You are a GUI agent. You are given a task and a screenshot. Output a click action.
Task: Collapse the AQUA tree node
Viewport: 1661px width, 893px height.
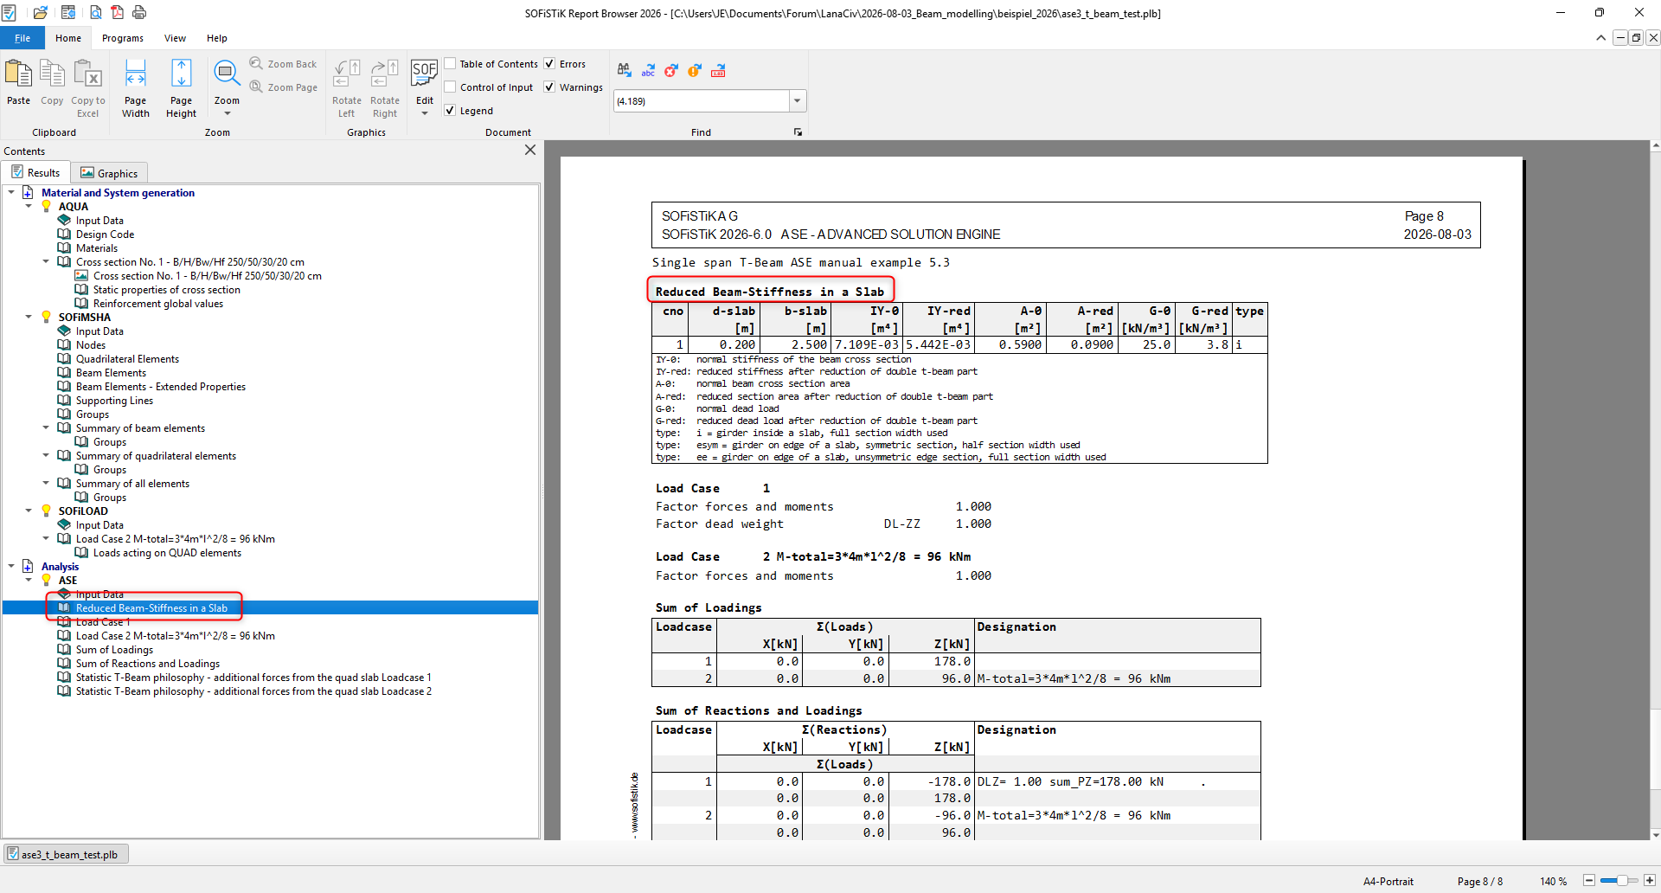click(x=29, y=206)
